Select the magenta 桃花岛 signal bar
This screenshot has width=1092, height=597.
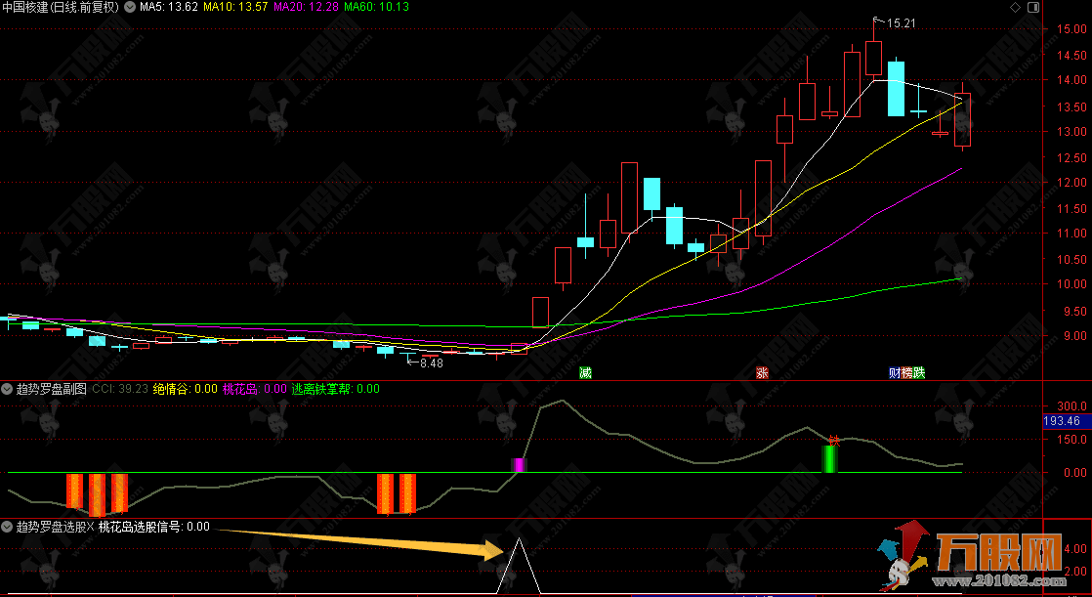[520, 465]
